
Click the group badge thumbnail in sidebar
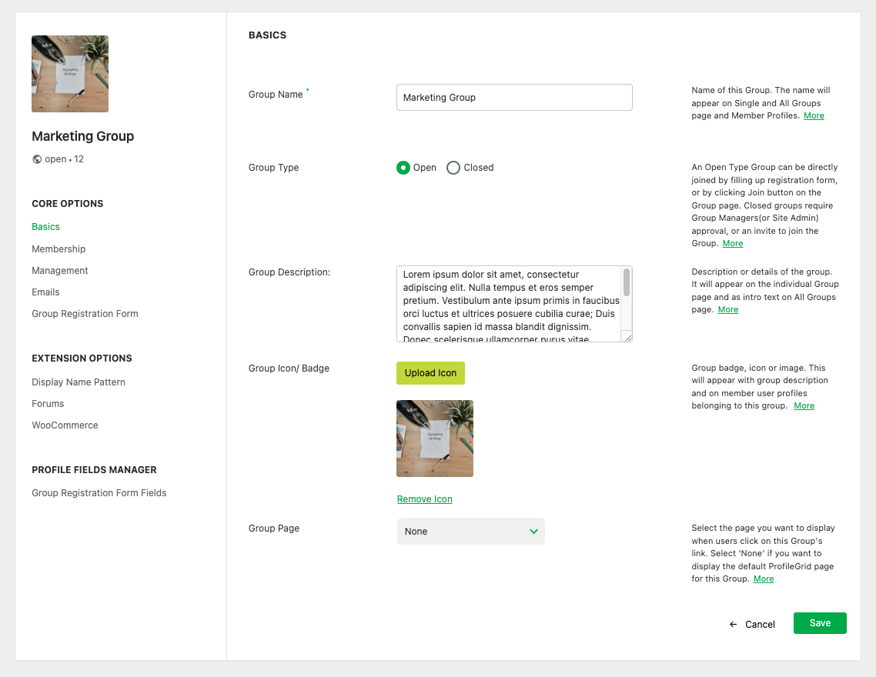click(x=70, y=74)
